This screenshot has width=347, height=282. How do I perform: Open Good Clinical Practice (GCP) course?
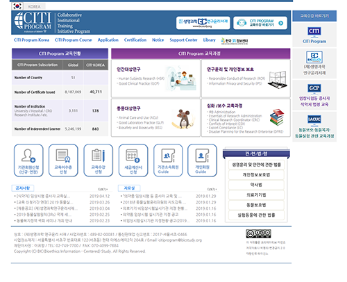[138, 83]
